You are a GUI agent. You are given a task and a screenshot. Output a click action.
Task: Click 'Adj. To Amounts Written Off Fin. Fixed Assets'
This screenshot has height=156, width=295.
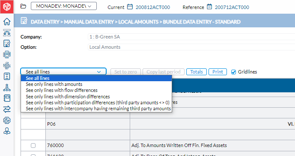(179, 145)
